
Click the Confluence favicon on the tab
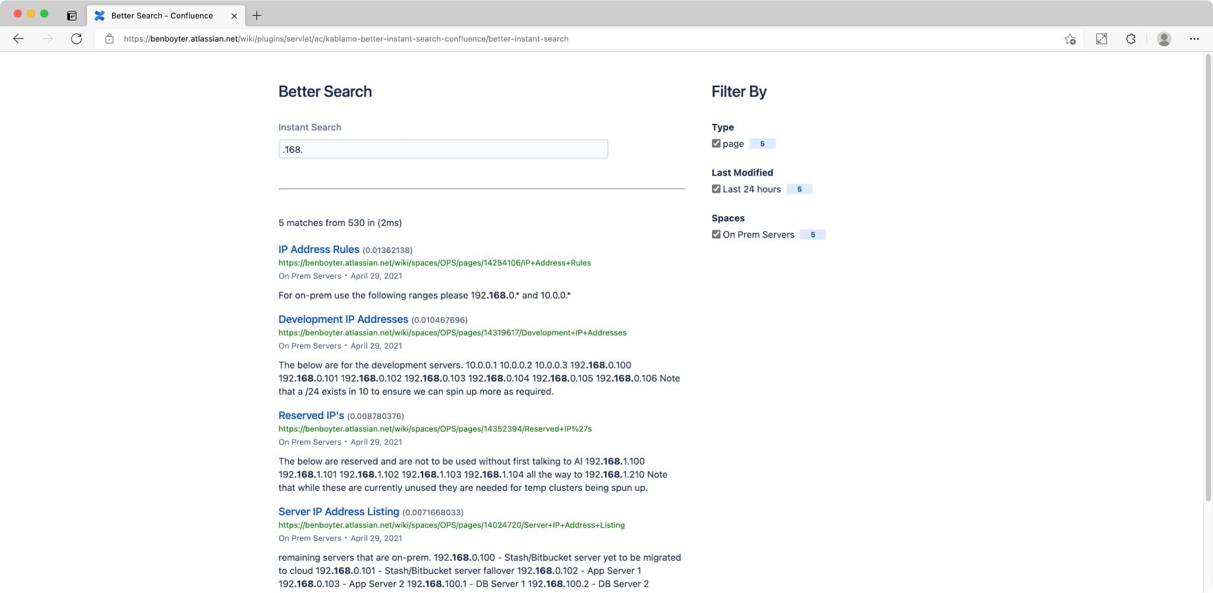coord(100,15)
